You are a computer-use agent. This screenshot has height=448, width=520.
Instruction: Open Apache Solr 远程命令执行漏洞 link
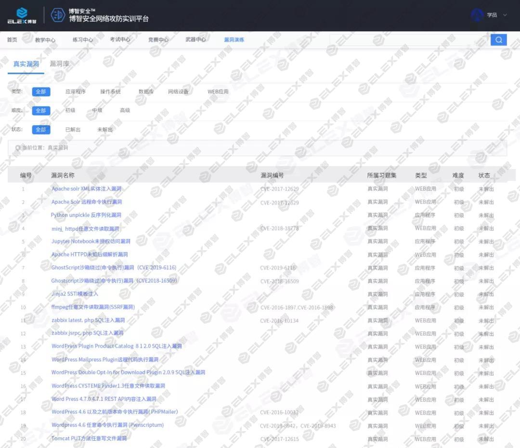[x=87, y=202]
